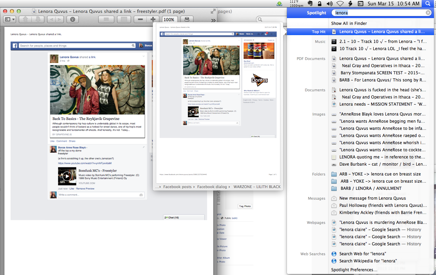Click the Spotlight magnifying glass icon

pyautogui.click(x=428, y=4)
